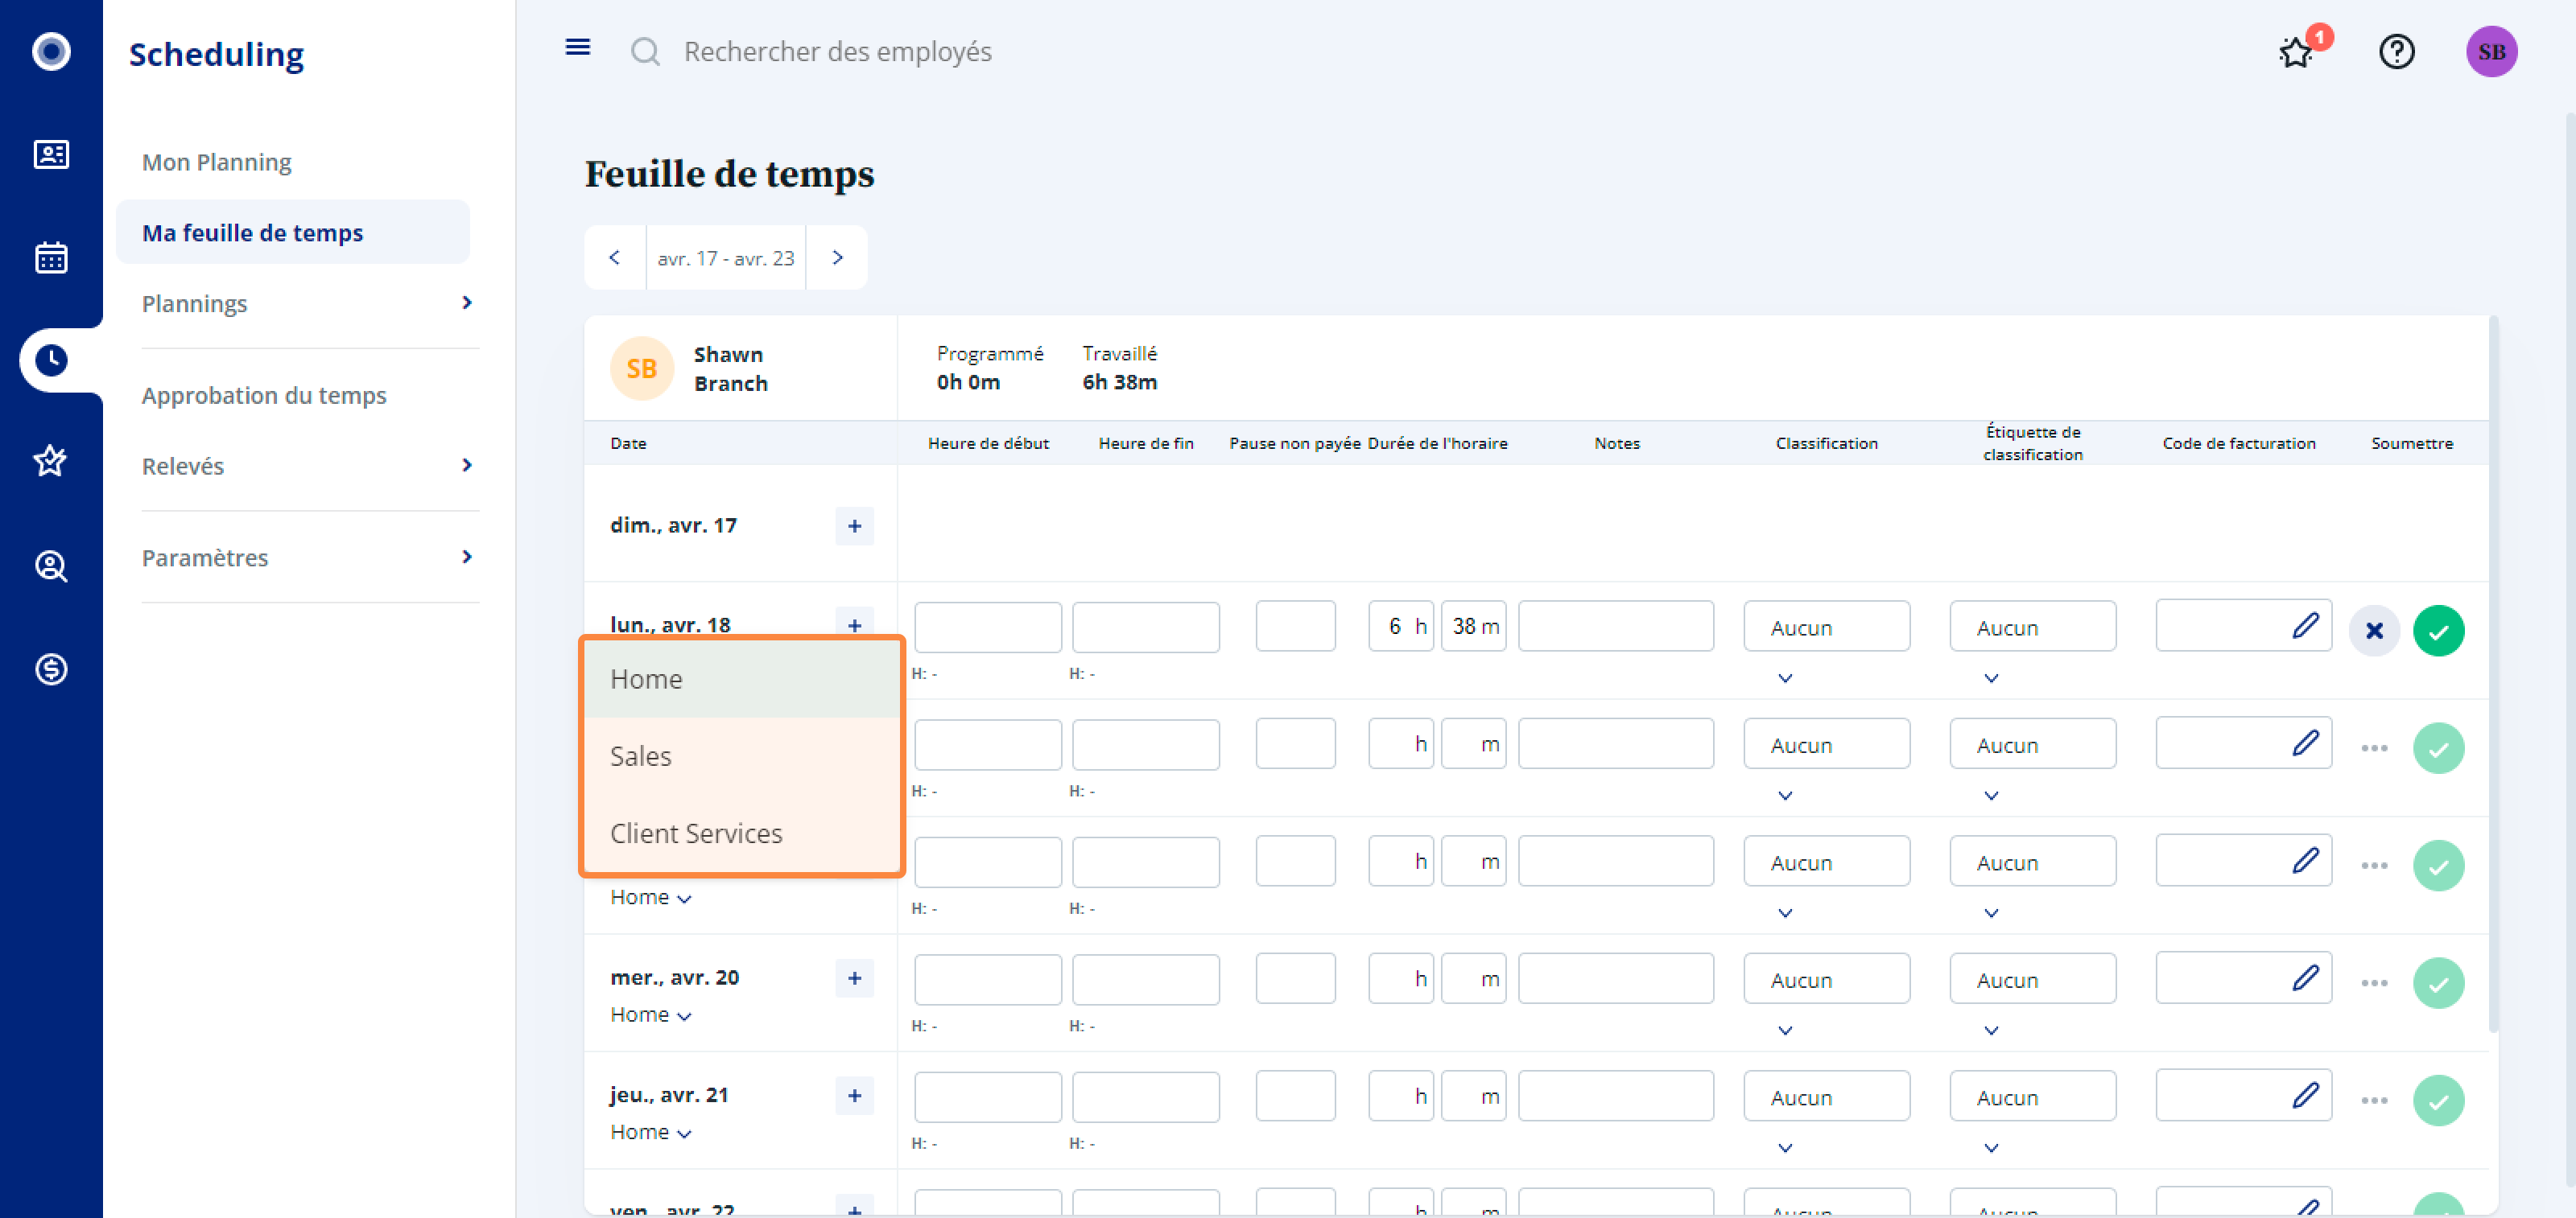Open the calendar sidebar icon
The image size is (2576, 1218).
(x=51, y=257)
